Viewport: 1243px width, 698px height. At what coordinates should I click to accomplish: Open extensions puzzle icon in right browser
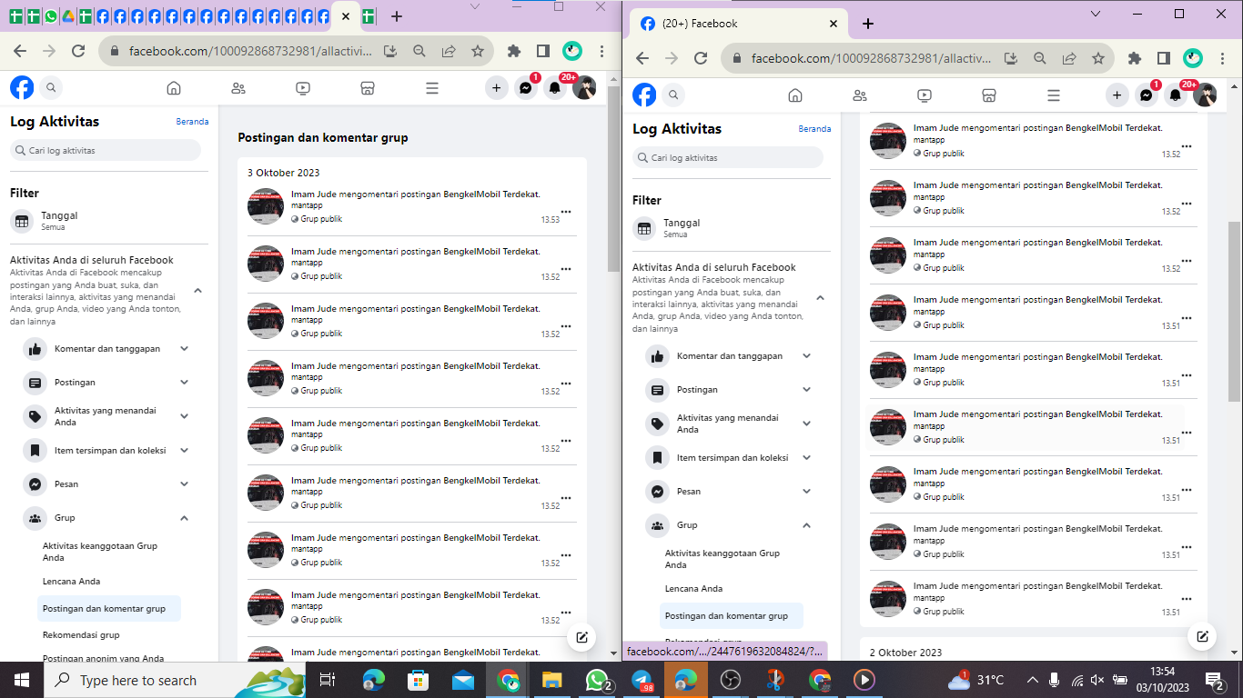pyautogui.click(x=1134, y=58)
